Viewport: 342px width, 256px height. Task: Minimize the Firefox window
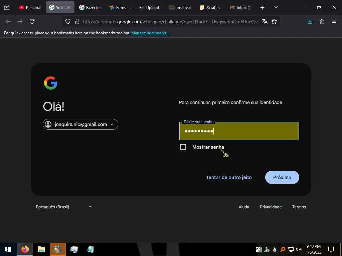[x=303, y=7]
